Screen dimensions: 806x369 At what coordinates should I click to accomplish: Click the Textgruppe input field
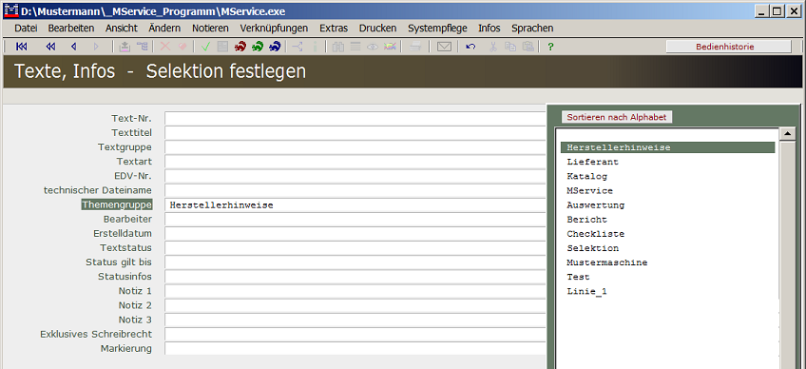click(355, 147)
